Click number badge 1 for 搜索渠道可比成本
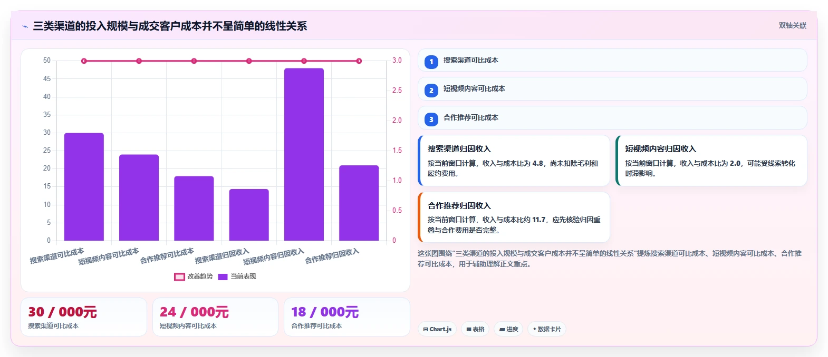The height and width of the screenshot is (357, 828). 431,62
